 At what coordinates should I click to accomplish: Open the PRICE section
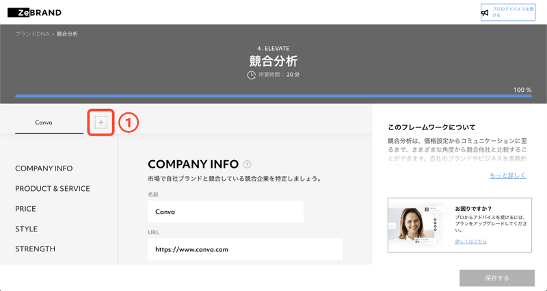click(x=25, y=209)
